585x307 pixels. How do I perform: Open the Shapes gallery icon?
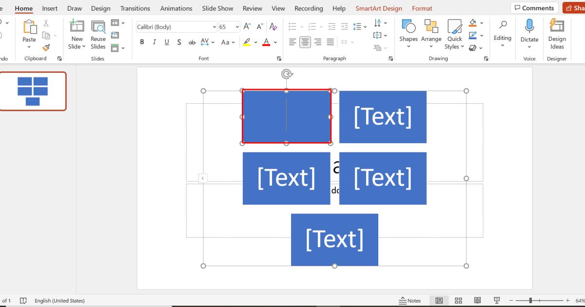pos(409,32)
